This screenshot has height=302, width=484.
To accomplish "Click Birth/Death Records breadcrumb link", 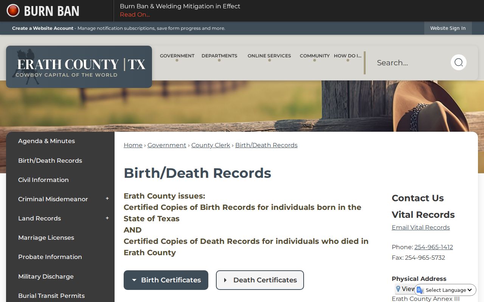I will [x=266, y=145].
